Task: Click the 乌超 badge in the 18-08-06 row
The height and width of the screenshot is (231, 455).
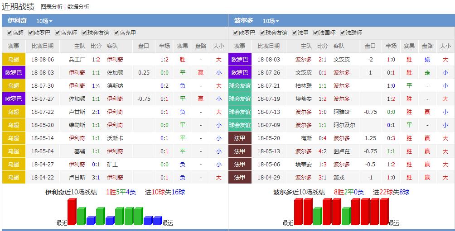Action: tap(14, 60)
